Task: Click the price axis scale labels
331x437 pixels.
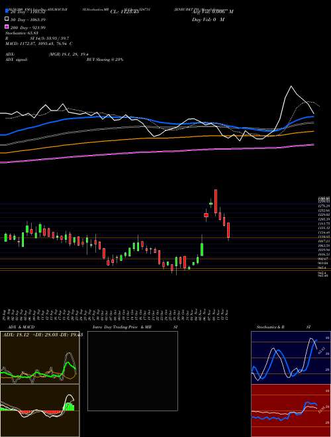Action: (324, 236)
